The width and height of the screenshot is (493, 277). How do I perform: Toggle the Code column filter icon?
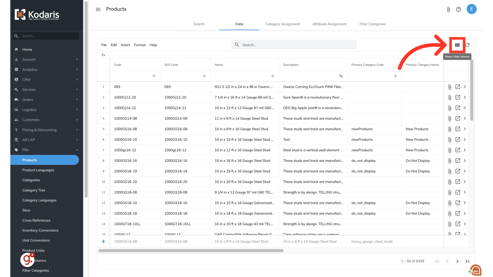(x=154, y=76)
